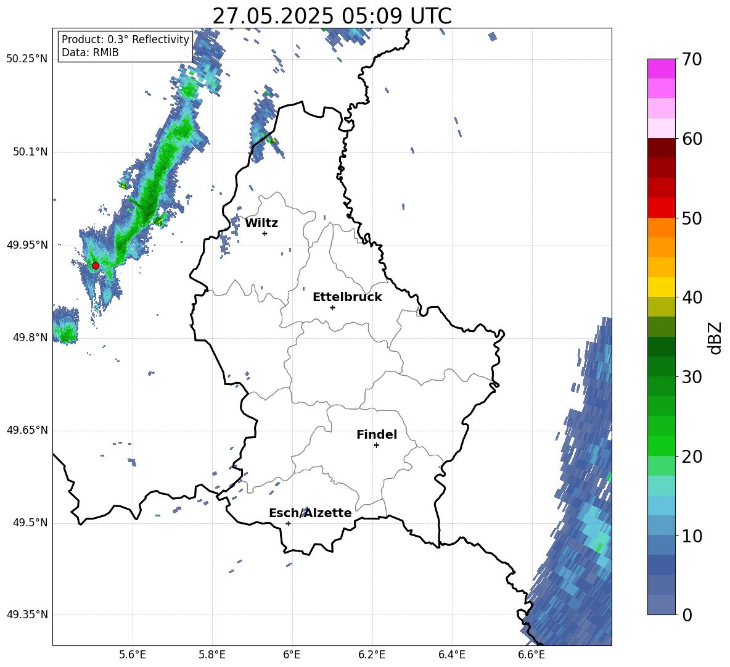Click the red radar location marker
Image resolution: width=730 pixels, height=667 pixels.
click(x=96, y=266)
